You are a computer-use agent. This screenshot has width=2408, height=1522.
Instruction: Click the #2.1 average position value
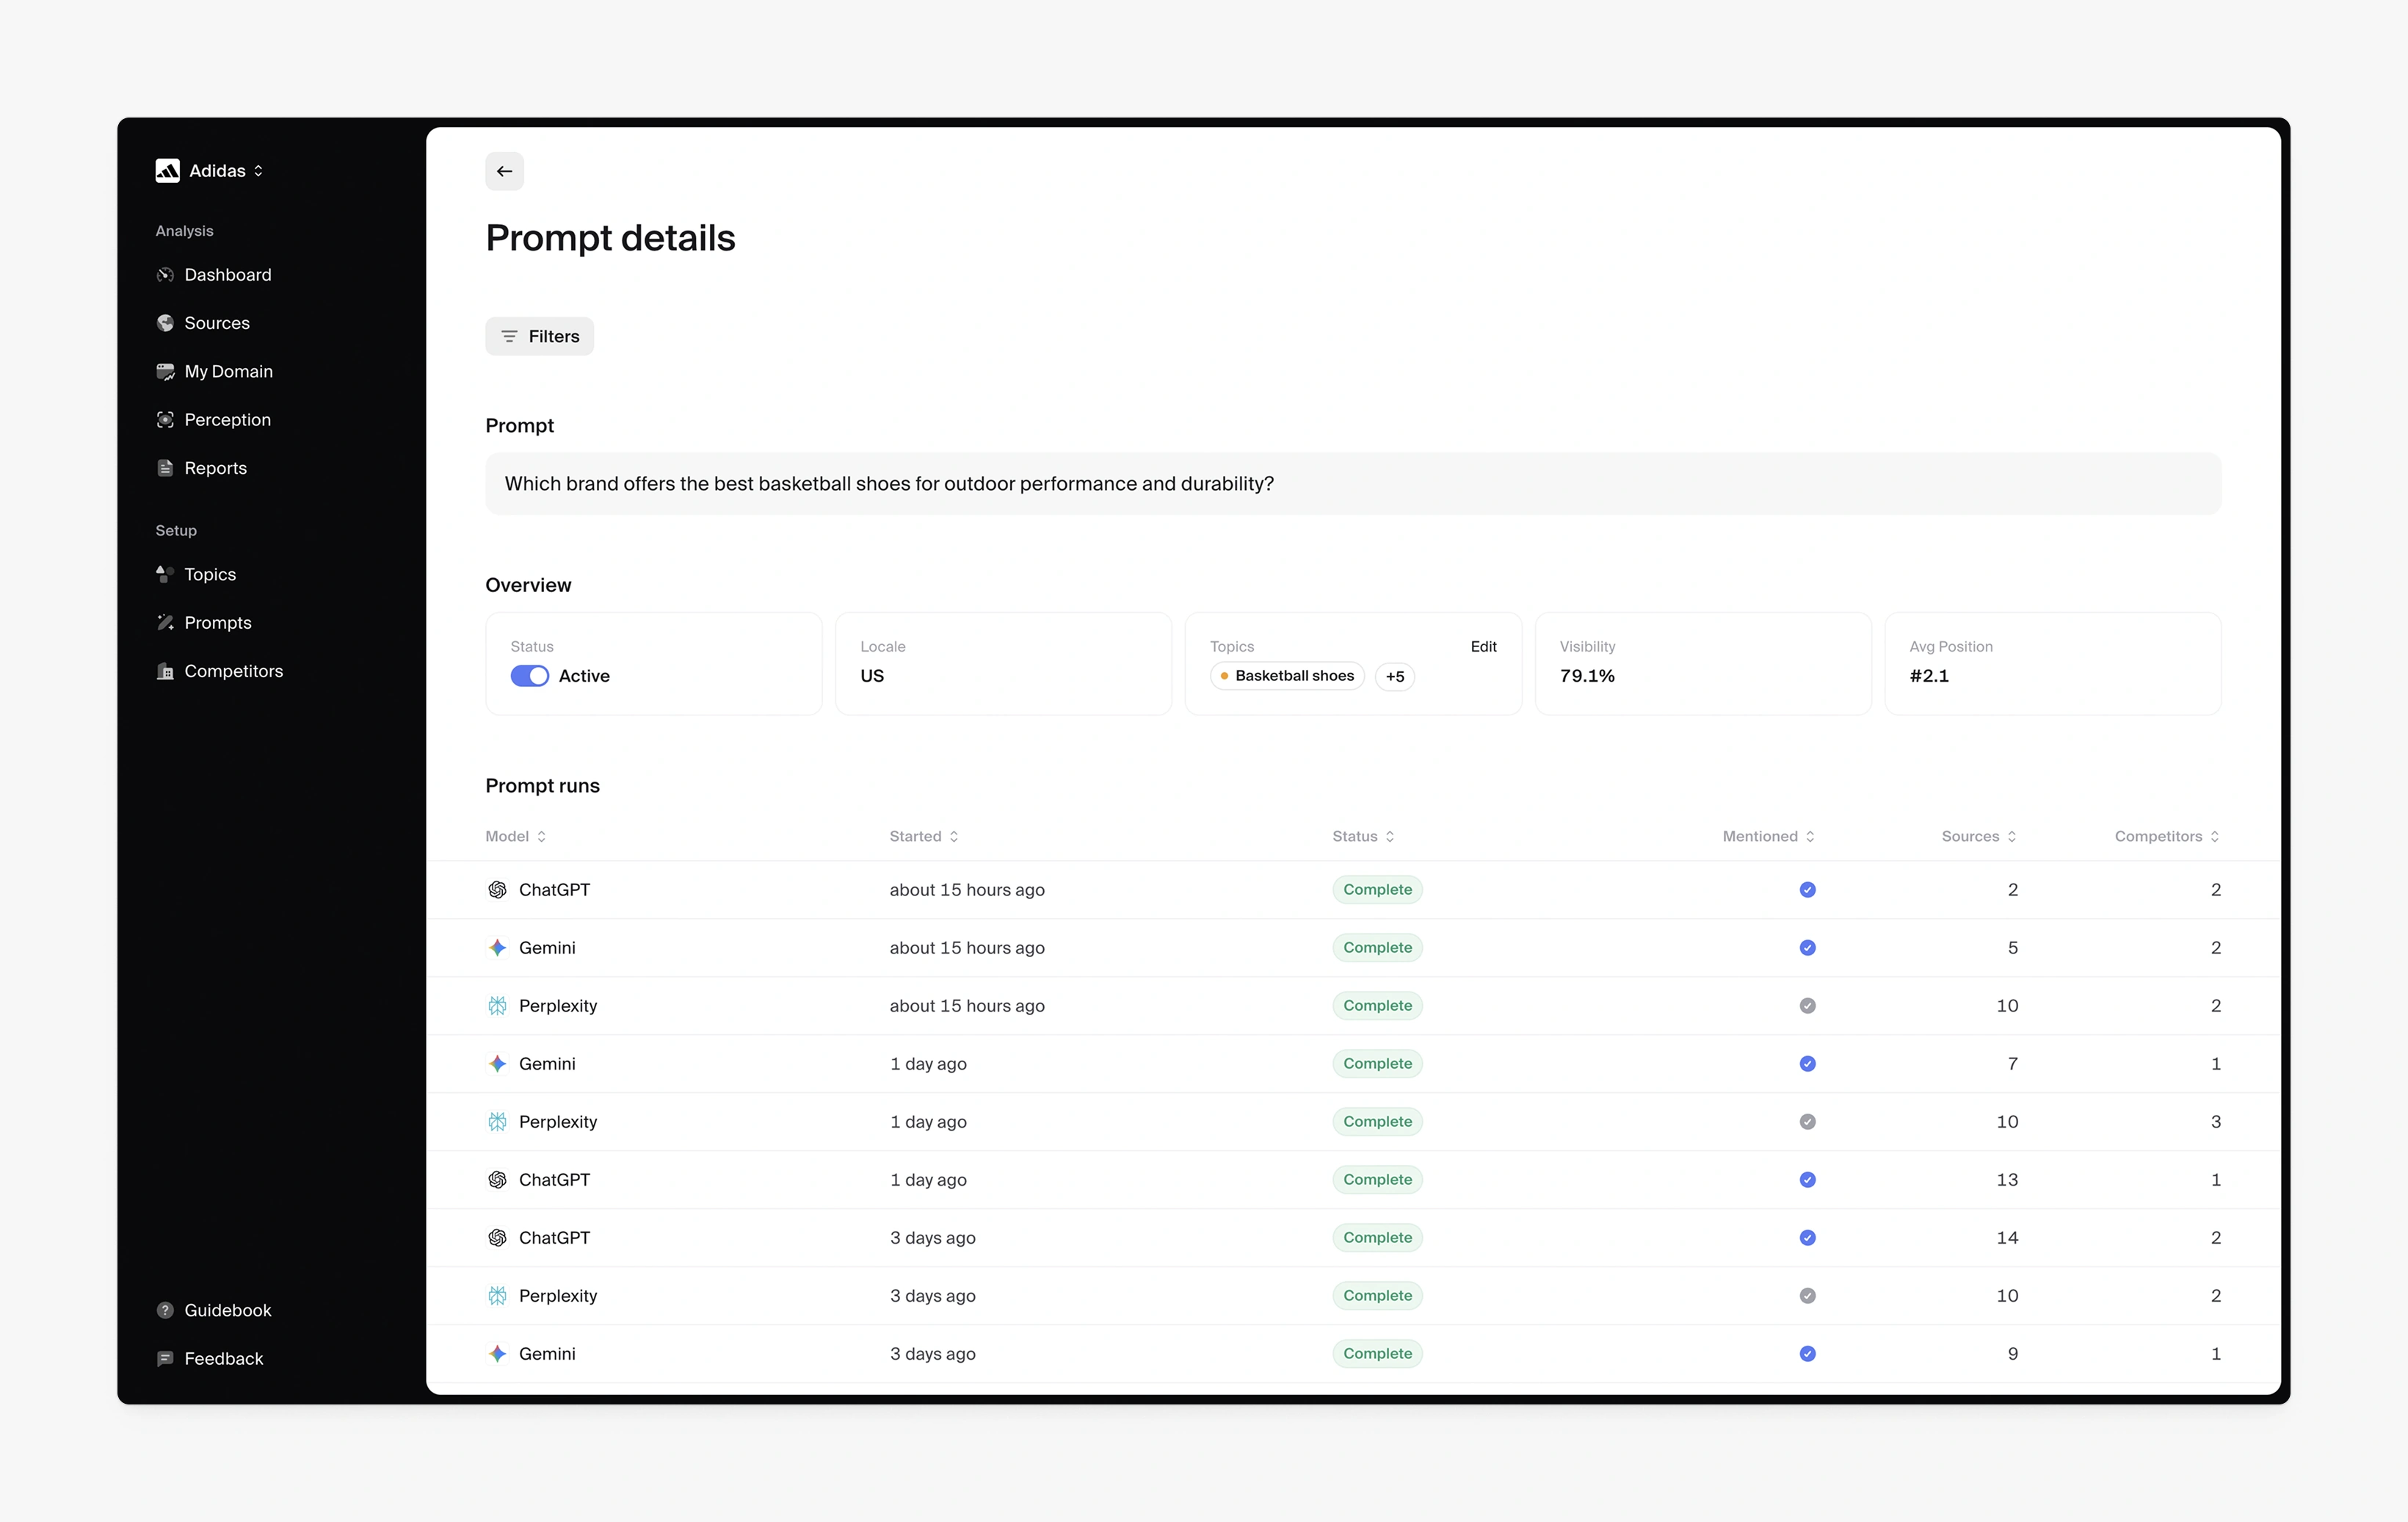1929,677
